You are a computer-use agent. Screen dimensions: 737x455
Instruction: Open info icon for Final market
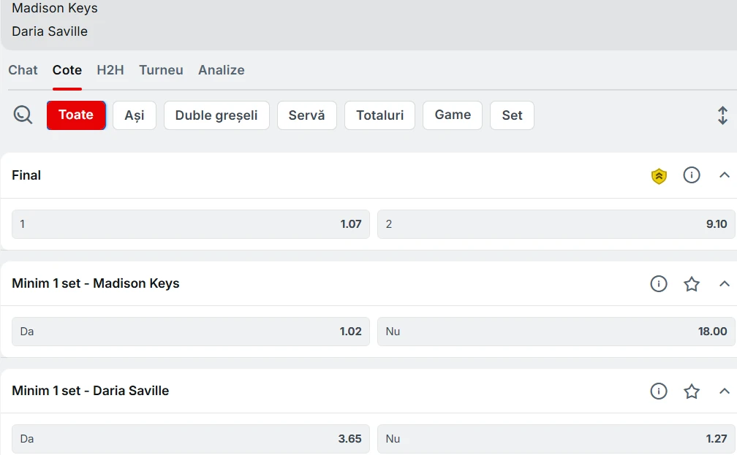click(692, 175)
